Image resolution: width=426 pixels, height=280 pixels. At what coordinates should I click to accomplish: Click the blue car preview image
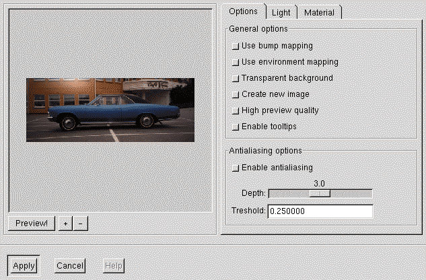click(110, 110)
